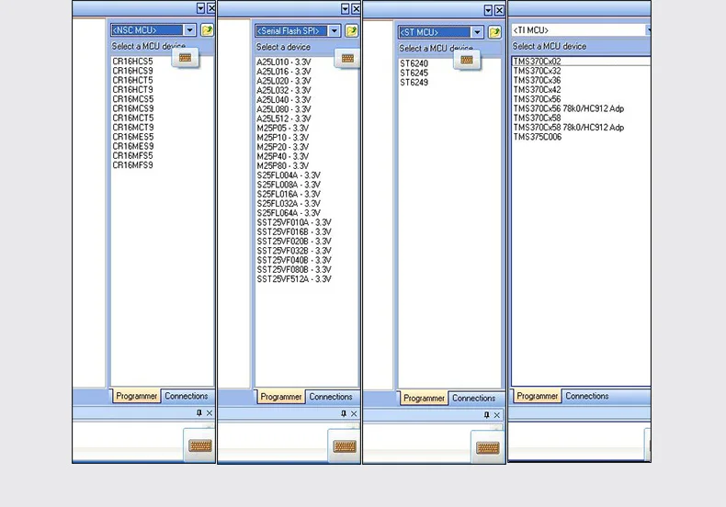Screen dimensions: 726x507
Task: Select CR16HCT9 device
Action: coord(132,89)
